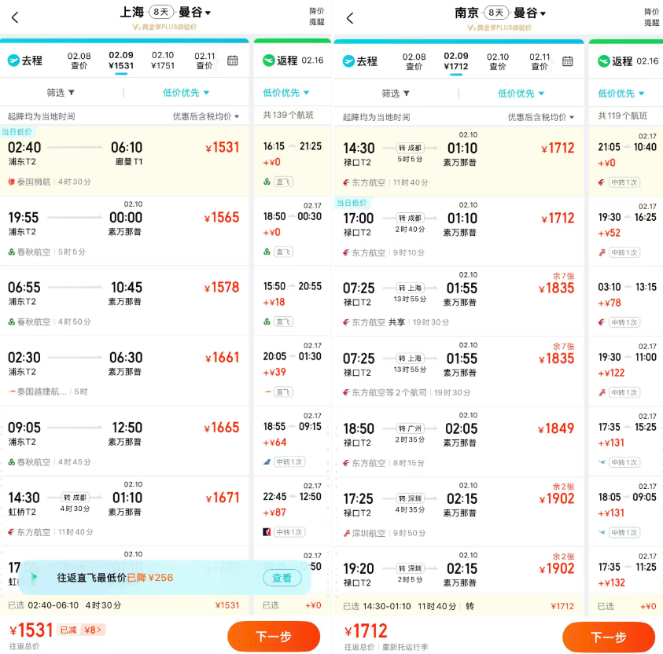Open 低价优先 sort for Nanjing return
The height and width of the screenshot is (654, 663).
(621, 94)
